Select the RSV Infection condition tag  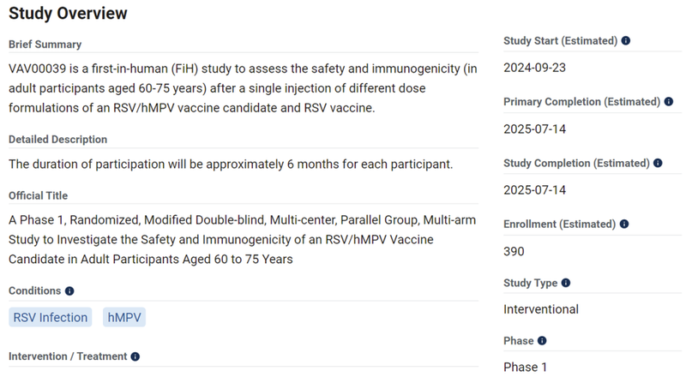[51, 318]
